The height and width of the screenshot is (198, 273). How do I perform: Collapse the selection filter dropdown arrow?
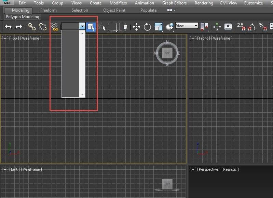[x=82, y=26]
